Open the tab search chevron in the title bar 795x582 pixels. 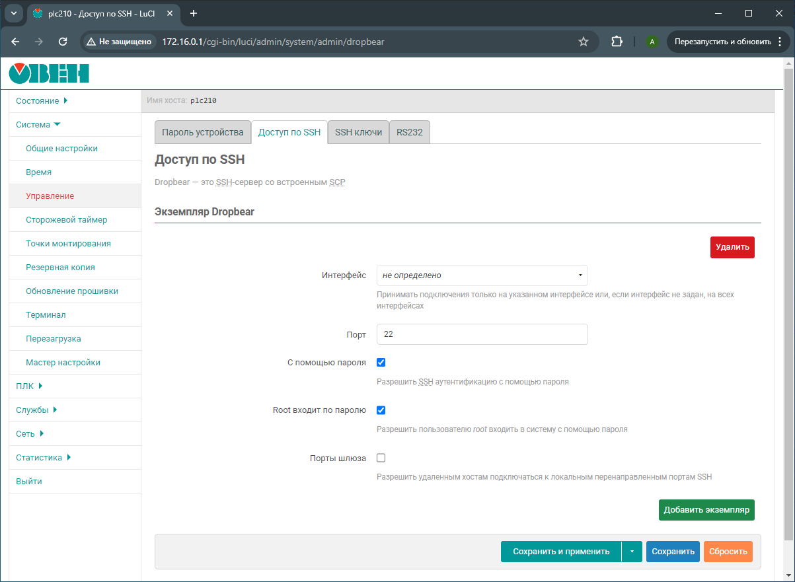click(x=13, y=13)
